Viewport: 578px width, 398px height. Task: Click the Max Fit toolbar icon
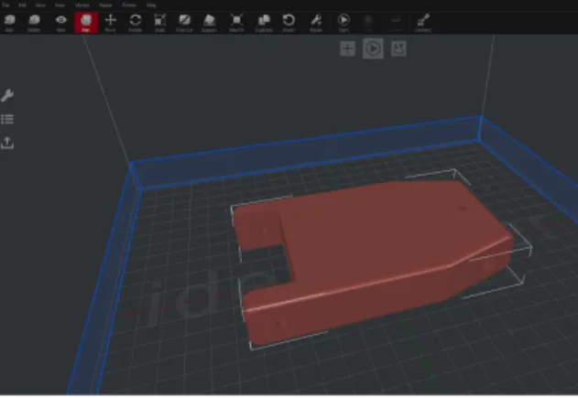(x=236, y=23)
